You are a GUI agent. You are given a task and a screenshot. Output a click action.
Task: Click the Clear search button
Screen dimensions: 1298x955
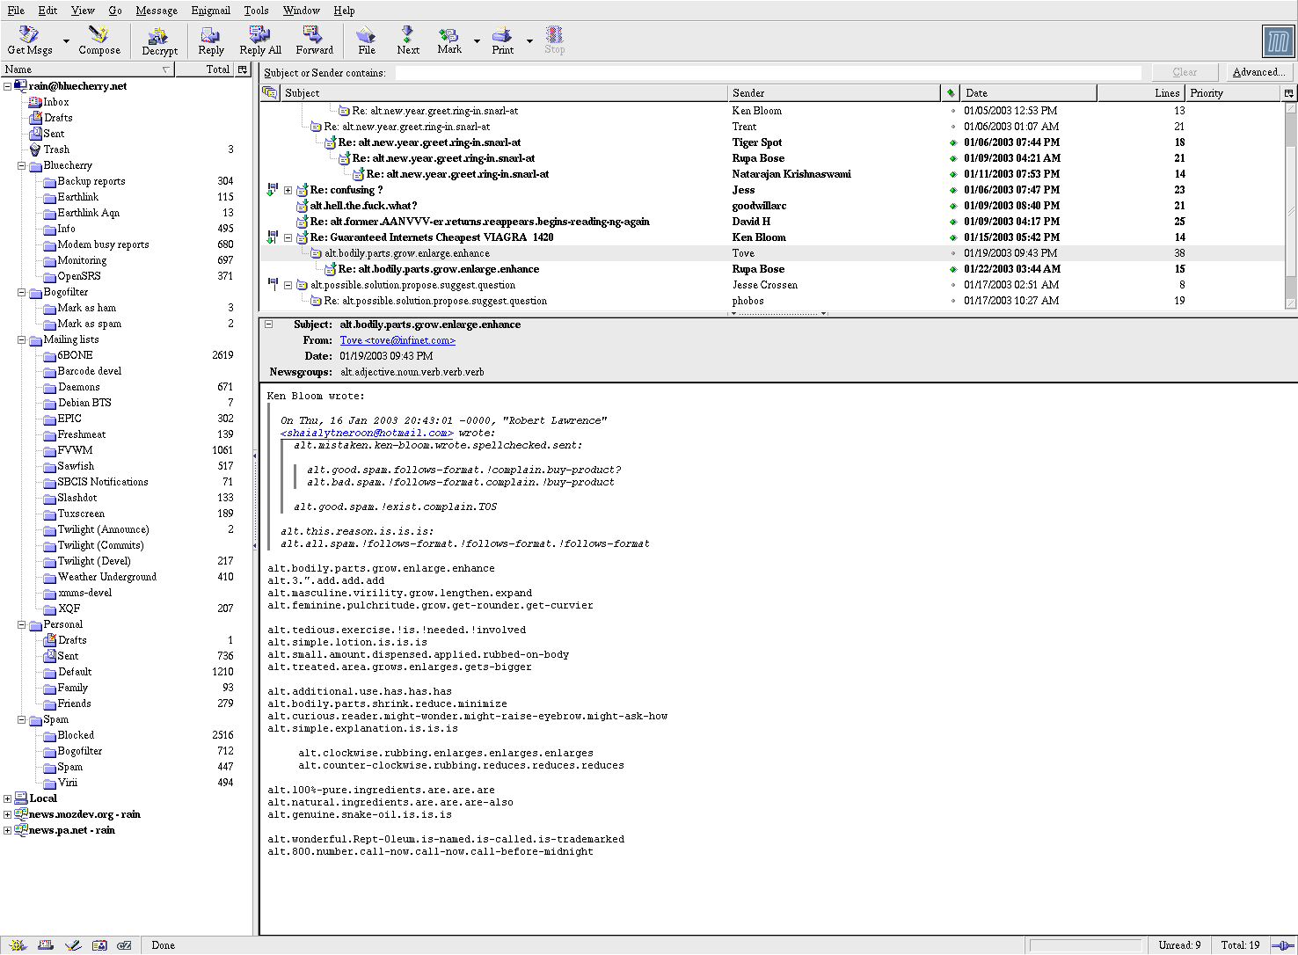1185,72
